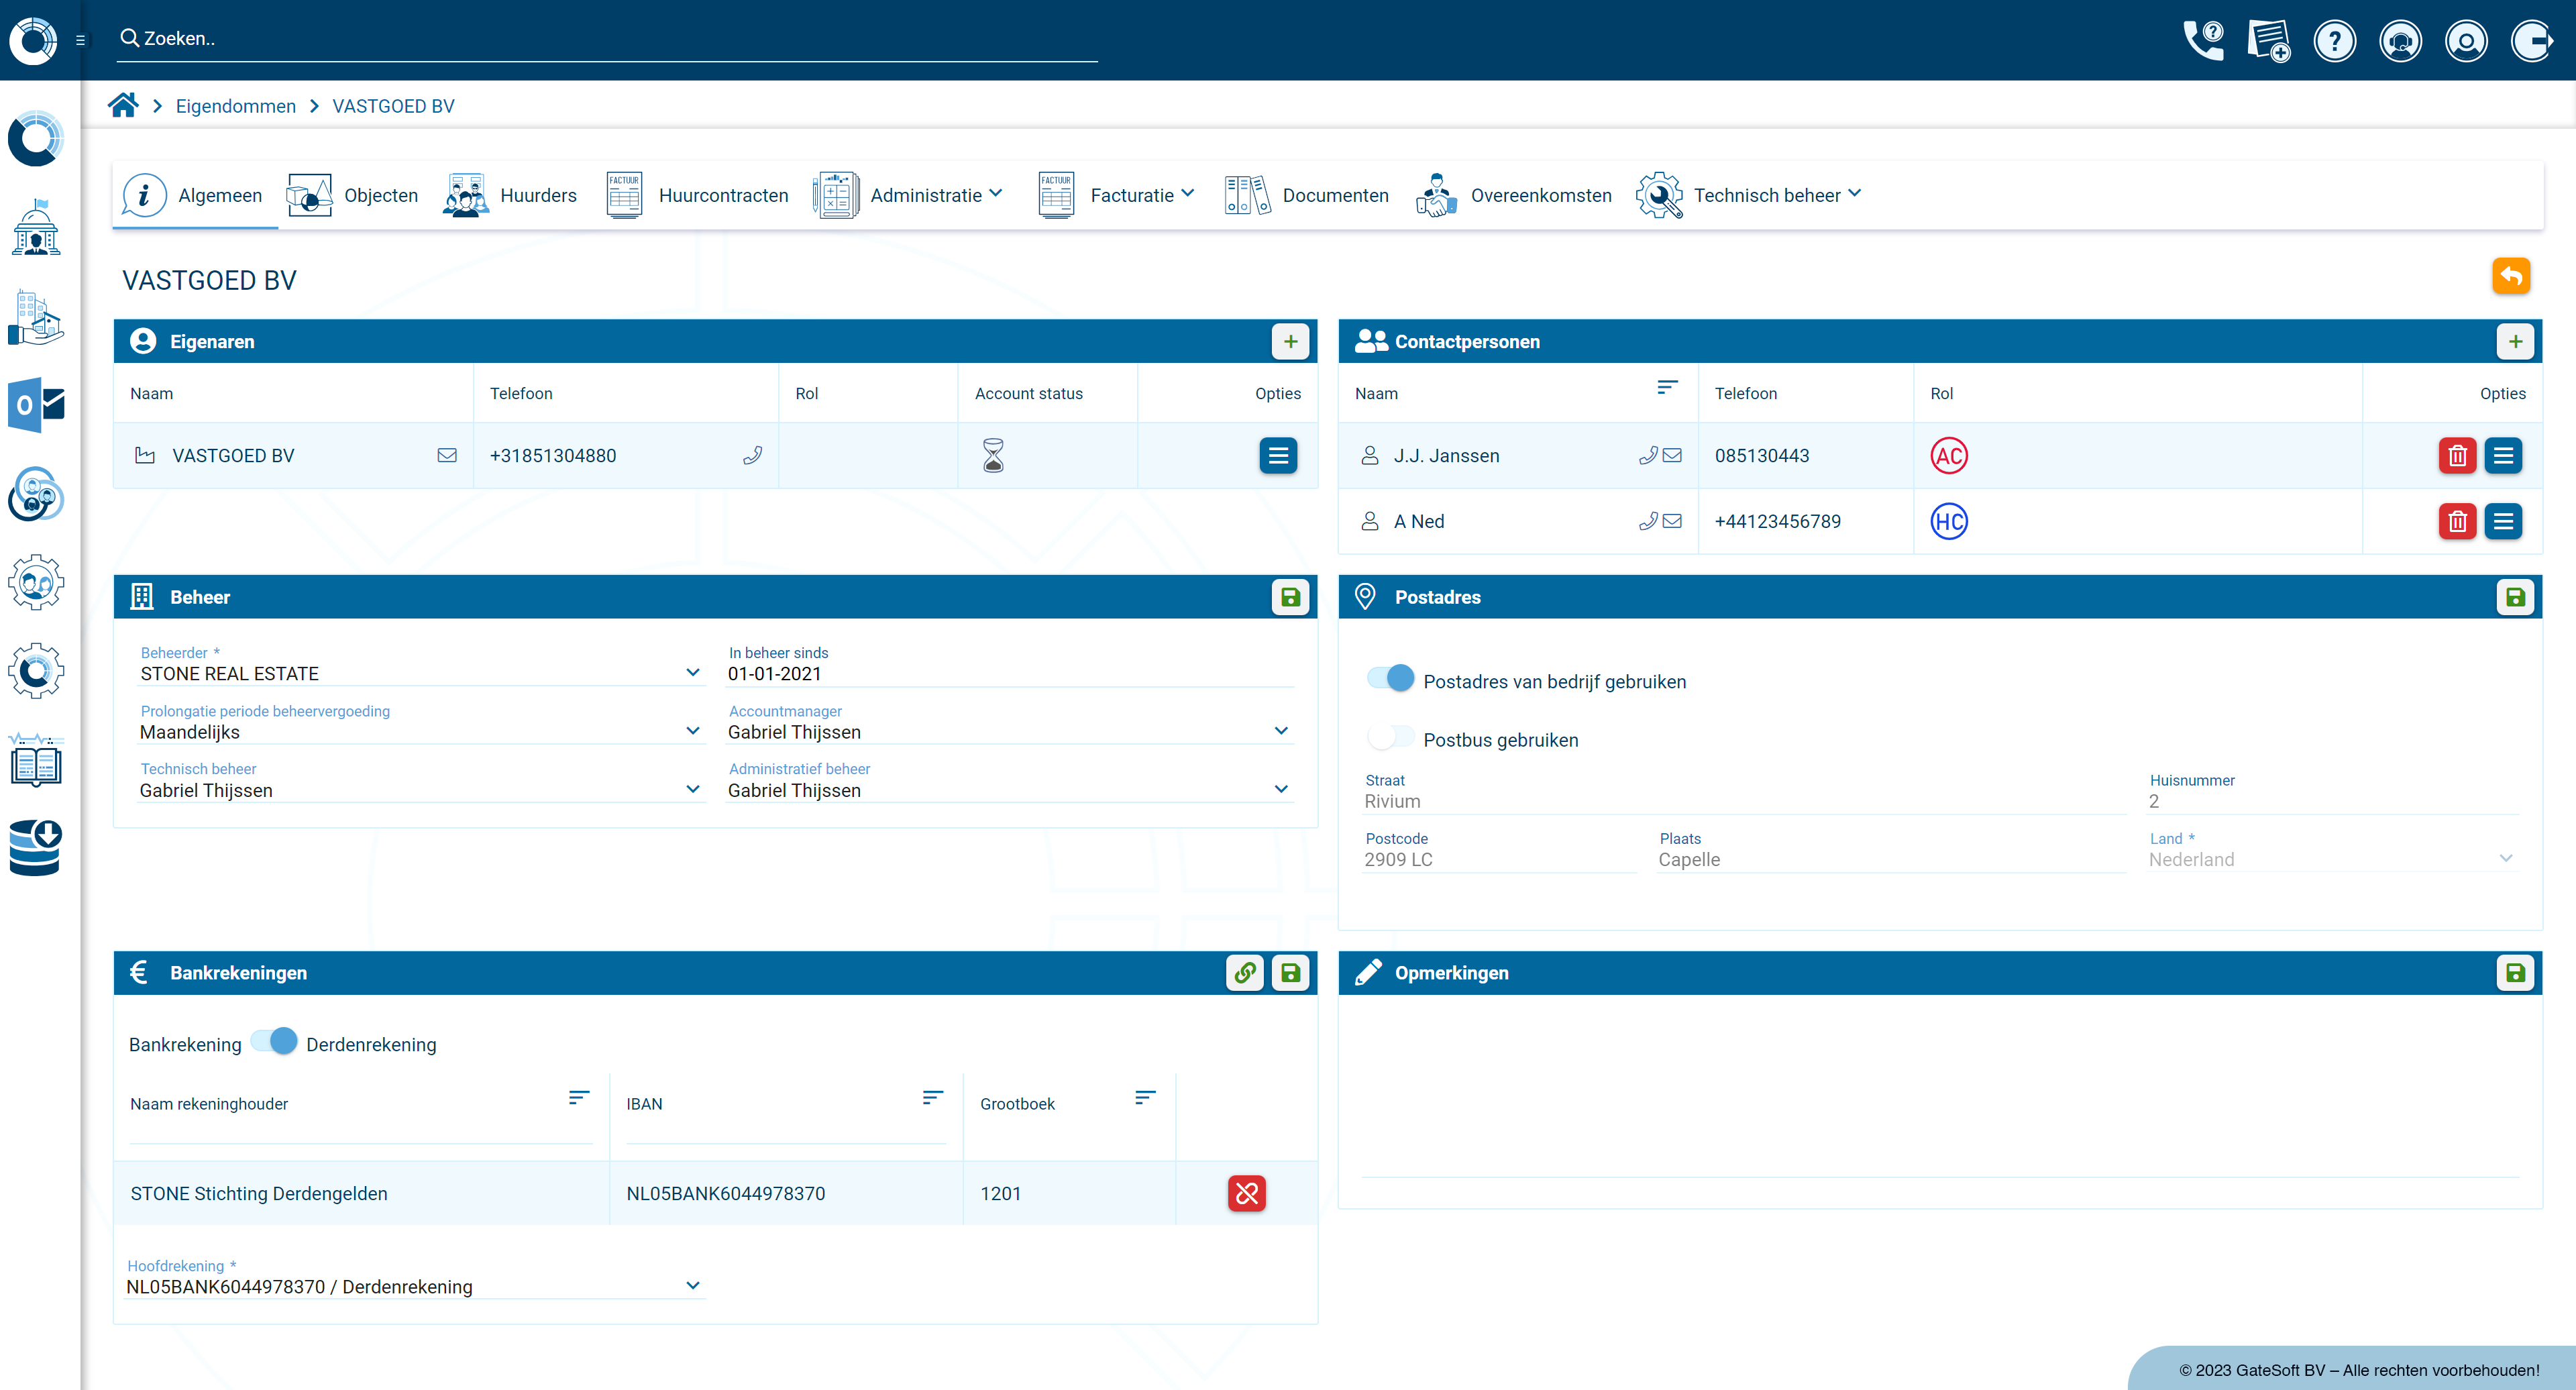
Task: Open the Accountmanager dropdown
Action: point(1280,731)
